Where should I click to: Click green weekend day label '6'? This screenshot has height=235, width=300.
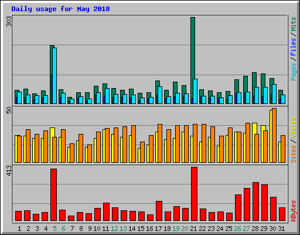pyautogui.click(x=63, y=229)
